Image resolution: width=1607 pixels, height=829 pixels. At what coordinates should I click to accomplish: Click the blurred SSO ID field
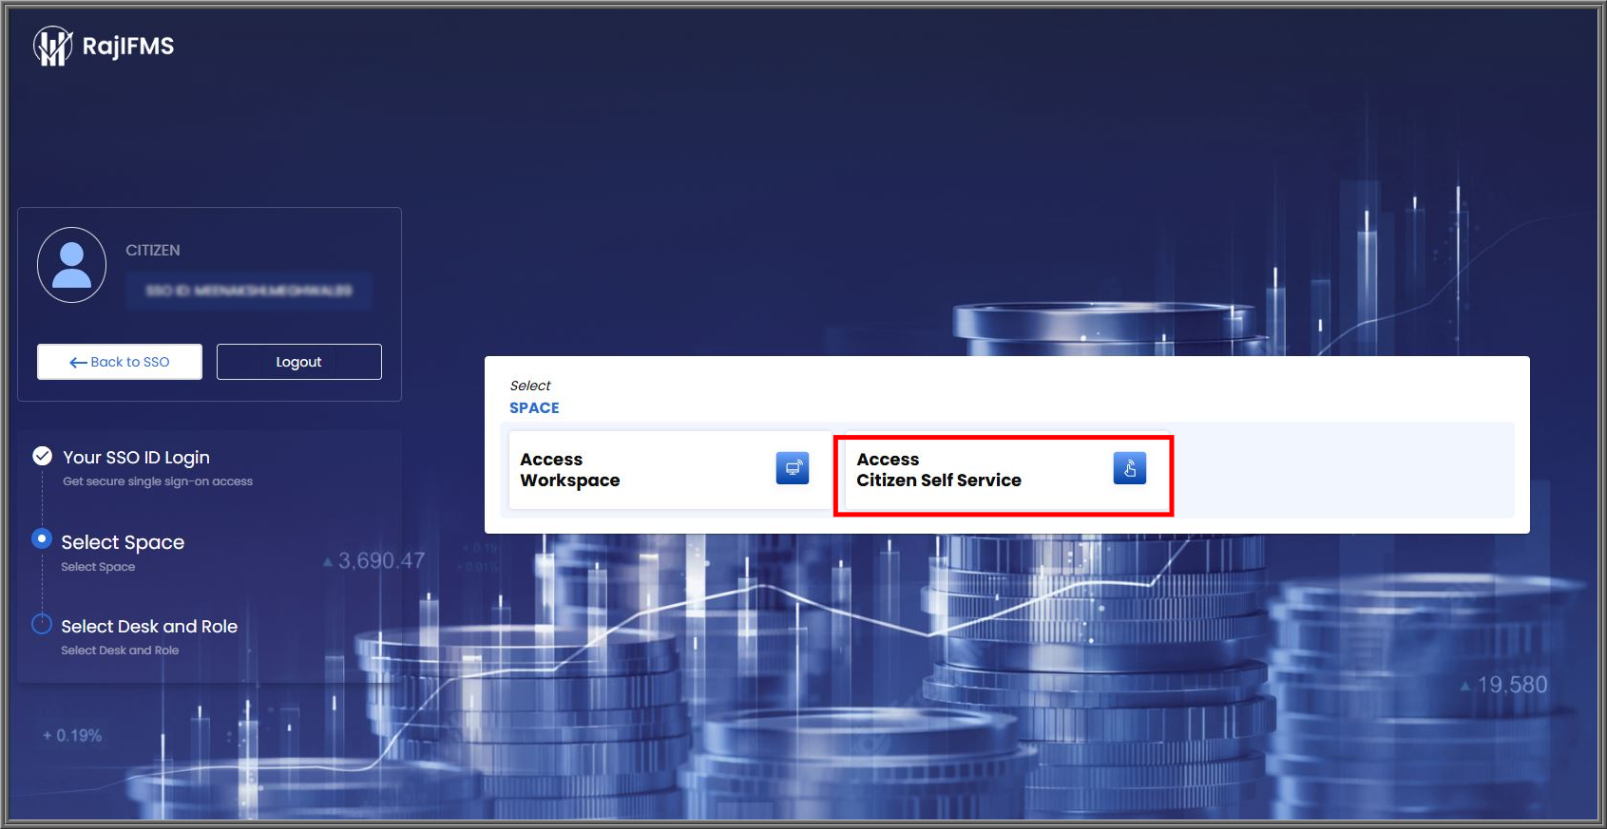249,291
